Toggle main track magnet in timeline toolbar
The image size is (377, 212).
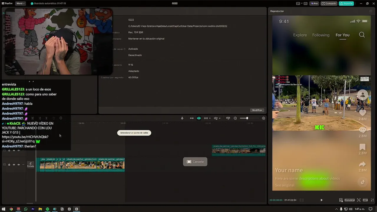192,118
